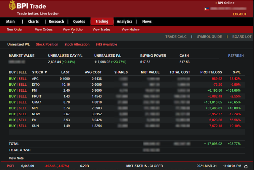Image resolution: width=254 pixels, height=170 pixels.
Task: Click SELL for FRUIT stock
Action: 23,96
